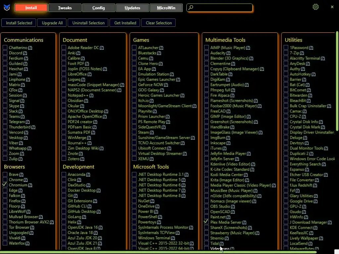Open the help (?) link next to Zoom
Viewport: 339px width, 254px height.
22,153
